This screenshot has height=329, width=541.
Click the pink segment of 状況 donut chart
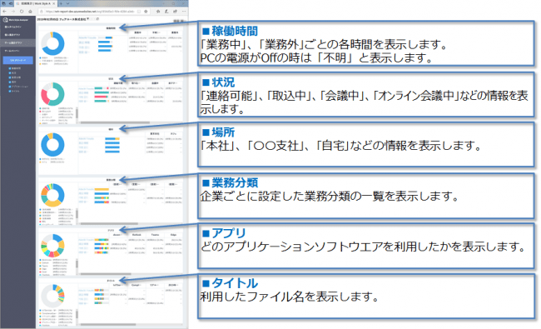tap(45, 97)
